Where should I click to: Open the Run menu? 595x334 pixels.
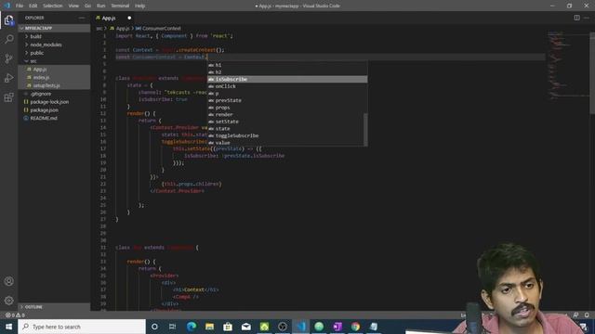click(x=100, y=6)
